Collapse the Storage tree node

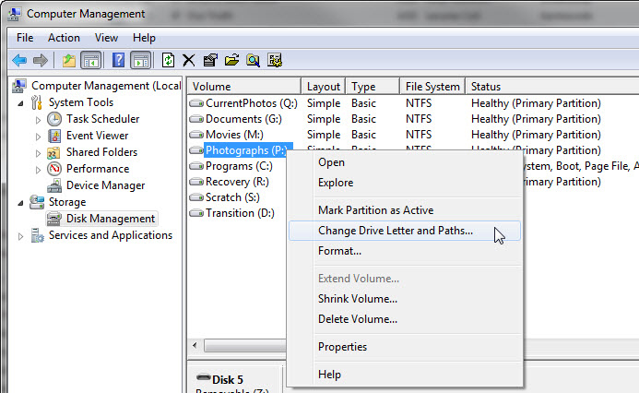pos(20,203)
